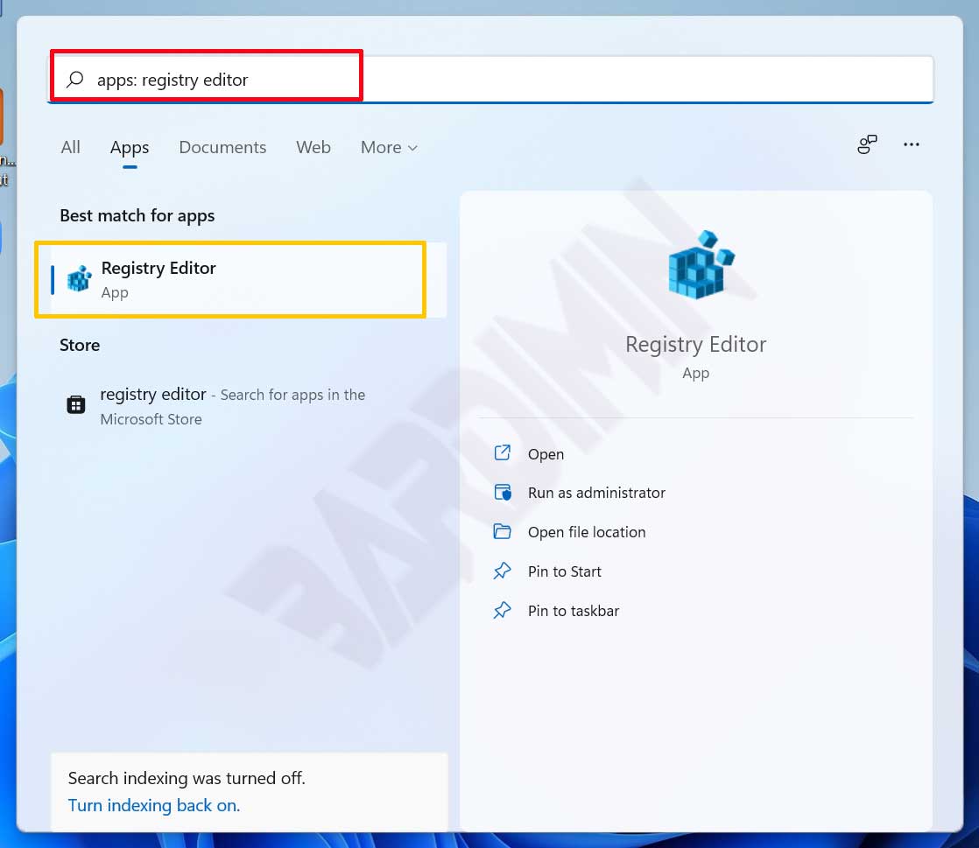
Task: Switch to the All tab
Action: coord(71,147)
